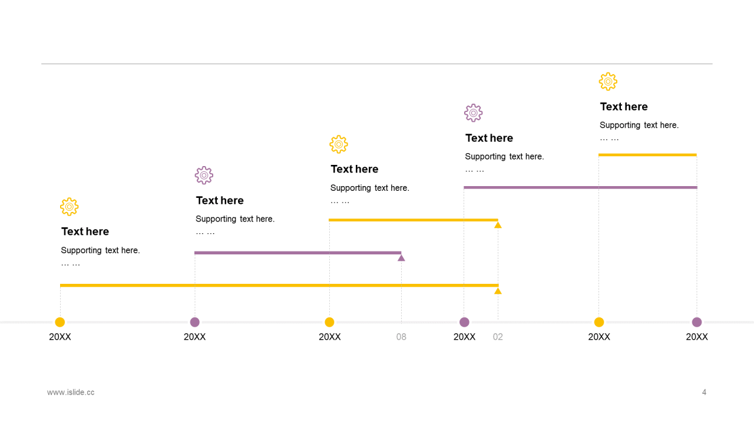The height and width of the screenshot is (424, 754).
Task: Click the first yellow gear icon at the lowest step
Action: (69, 207)
